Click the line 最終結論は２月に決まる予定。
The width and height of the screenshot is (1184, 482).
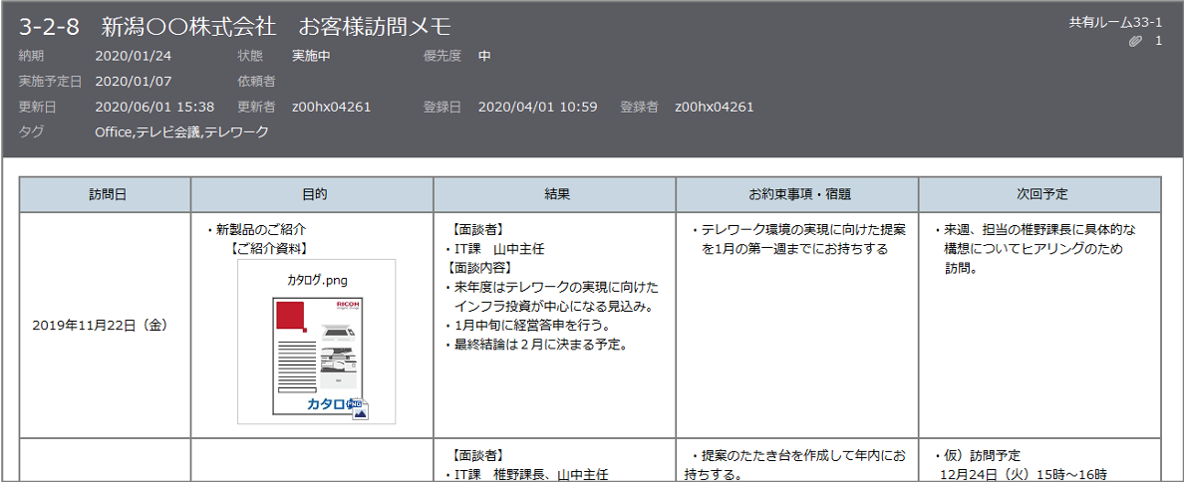click(537, 346)
